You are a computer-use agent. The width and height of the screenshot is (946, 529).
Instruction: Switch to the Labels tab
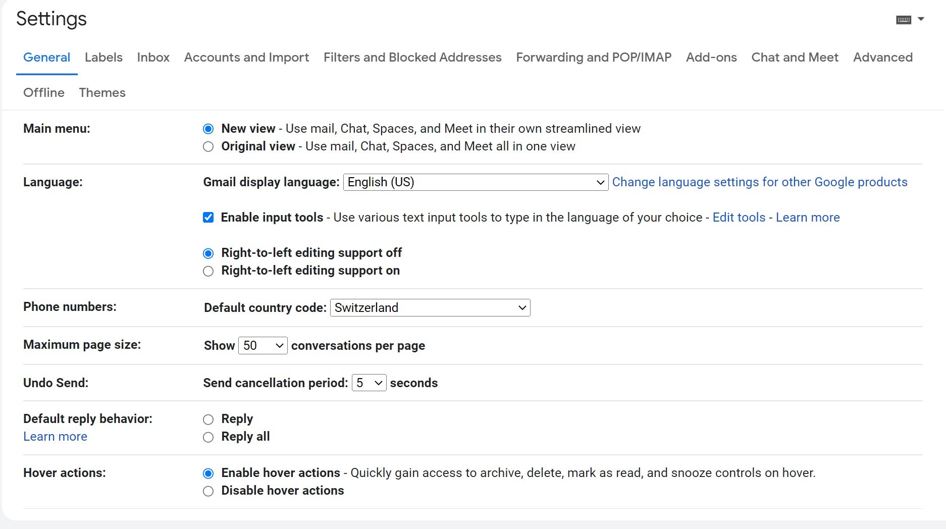(x=103, y=58)
